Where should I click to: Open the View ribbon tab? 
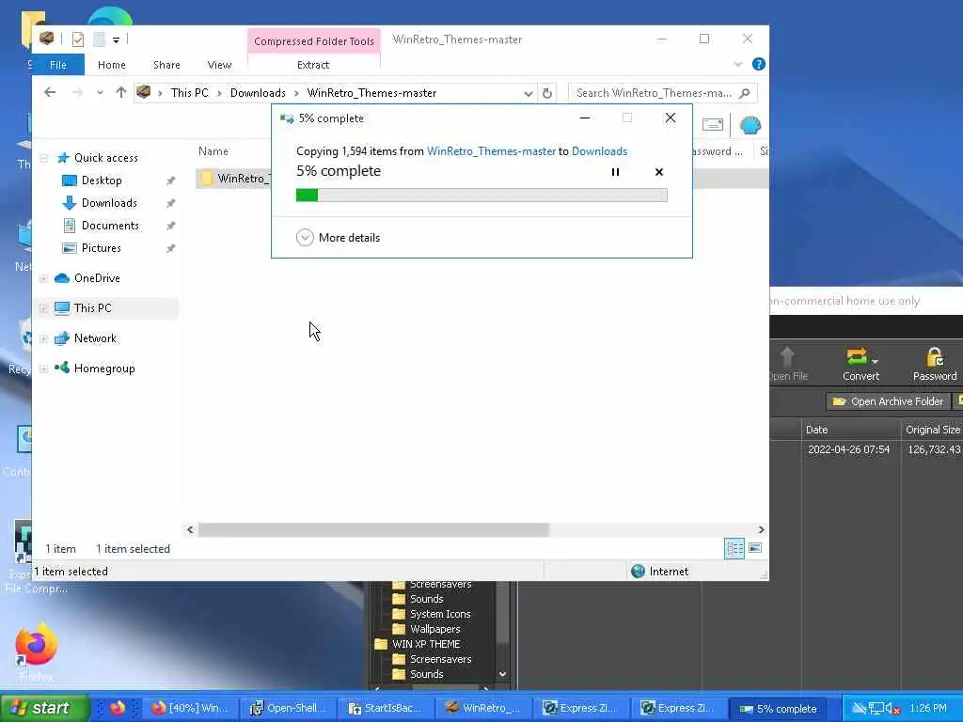219,65
